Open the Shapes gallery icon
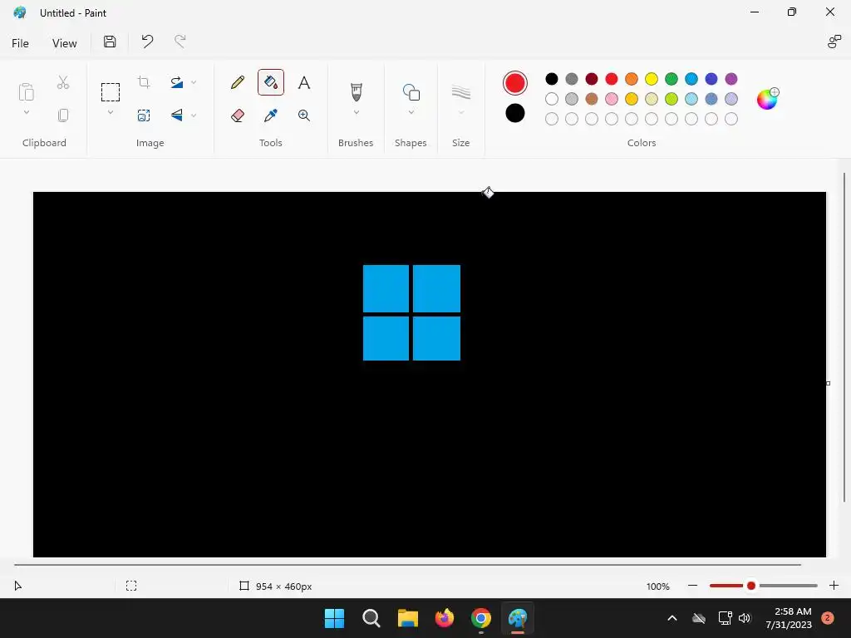The image size is (851, 638). [411, 92]
